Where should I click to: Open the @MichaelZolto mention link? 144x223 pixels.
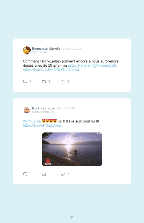click(105, 66)
